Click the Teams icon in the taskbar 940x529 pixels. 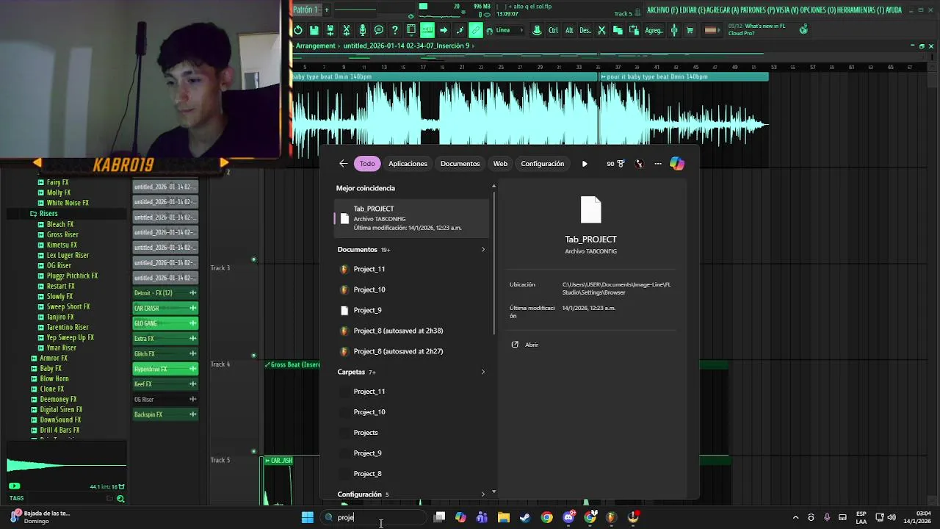482,517
